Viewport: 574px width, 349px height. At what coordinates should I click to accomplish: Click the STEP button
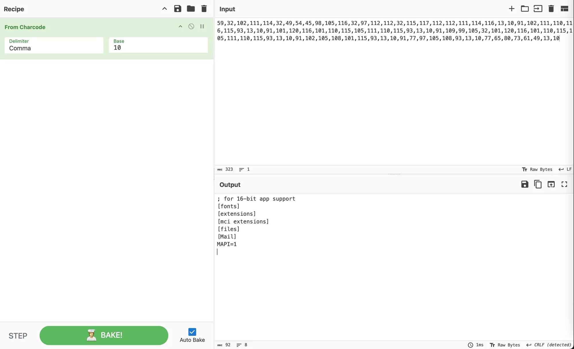point(18,336)
